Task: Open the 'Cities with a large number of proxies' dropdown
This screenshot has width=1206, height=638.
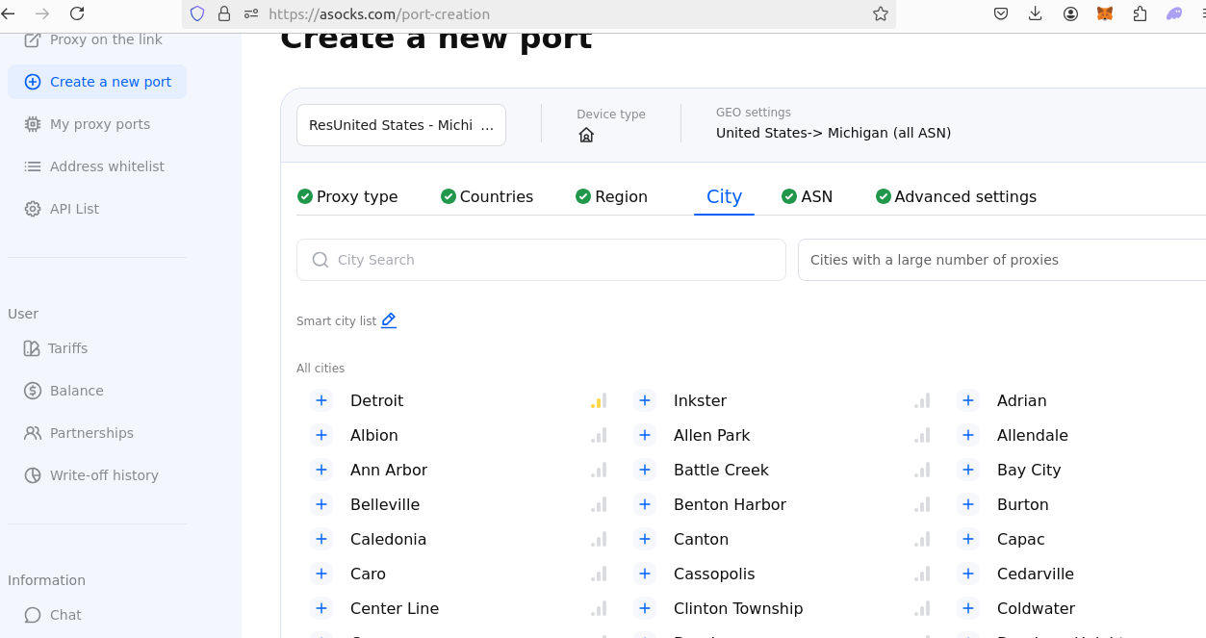Action: pos(1001,260)
